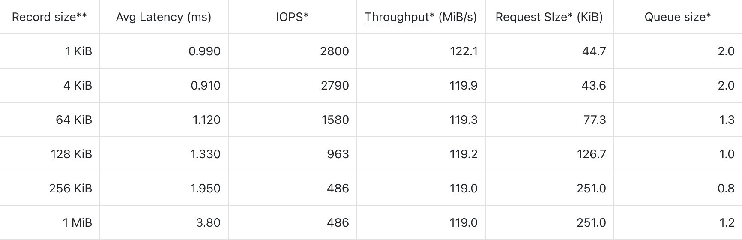
Task: Select the 4 KiB record size cell
Action: (78, 86)
